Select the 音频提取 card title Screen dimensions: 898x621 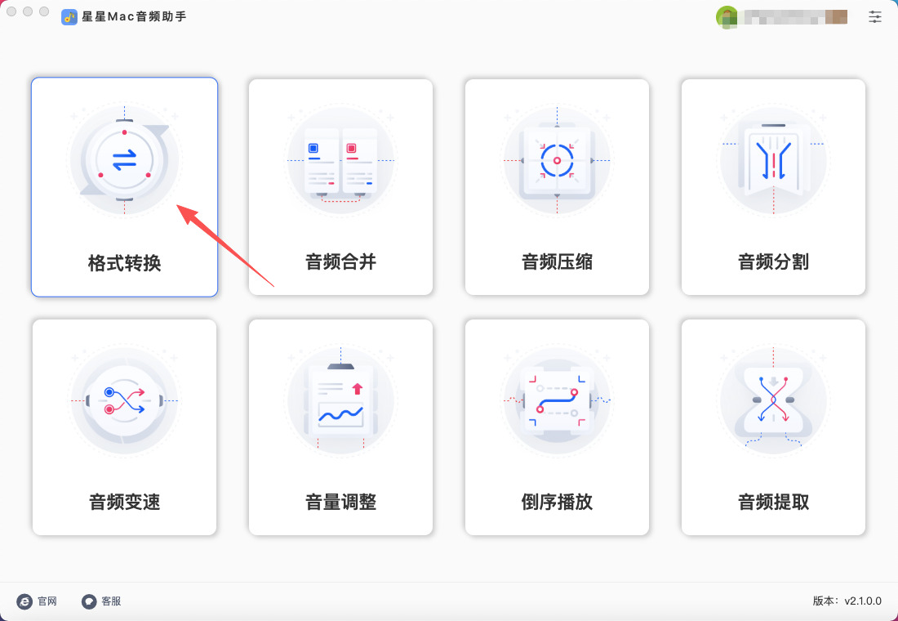[x=773, y=502]
